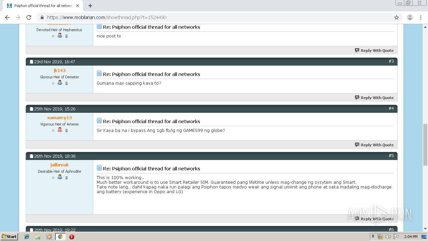Reply With Quote to xamaecy13's post
Image resolution: width=428 pixels, height=241 pixels.
click(x=374, y=145)
